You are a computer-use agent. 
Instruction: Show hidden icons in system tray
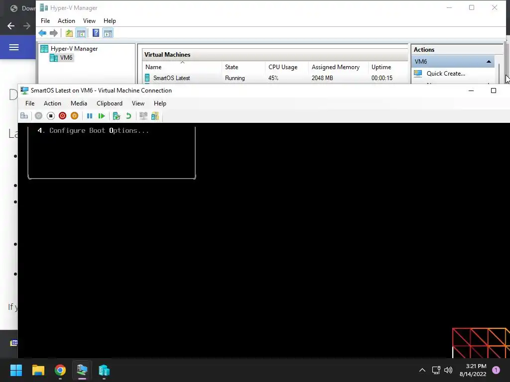click(422, 370)
